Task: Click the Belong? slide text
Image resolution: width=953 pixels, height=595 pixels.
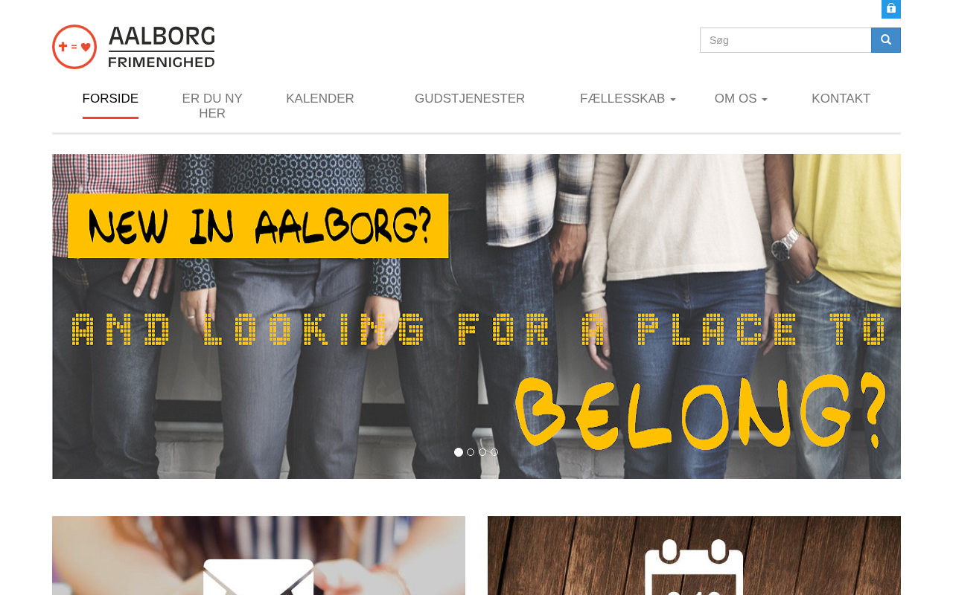Action: (x=701, y=411)
